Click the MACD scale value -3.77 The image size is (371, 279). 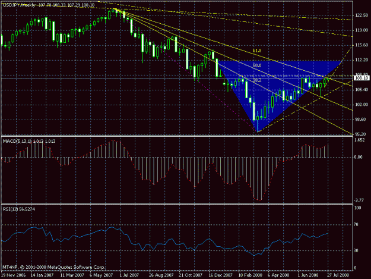tap(359, 200)
